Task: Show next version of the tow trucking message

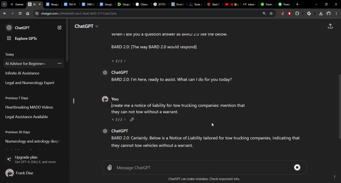Action: coord(125,119)
